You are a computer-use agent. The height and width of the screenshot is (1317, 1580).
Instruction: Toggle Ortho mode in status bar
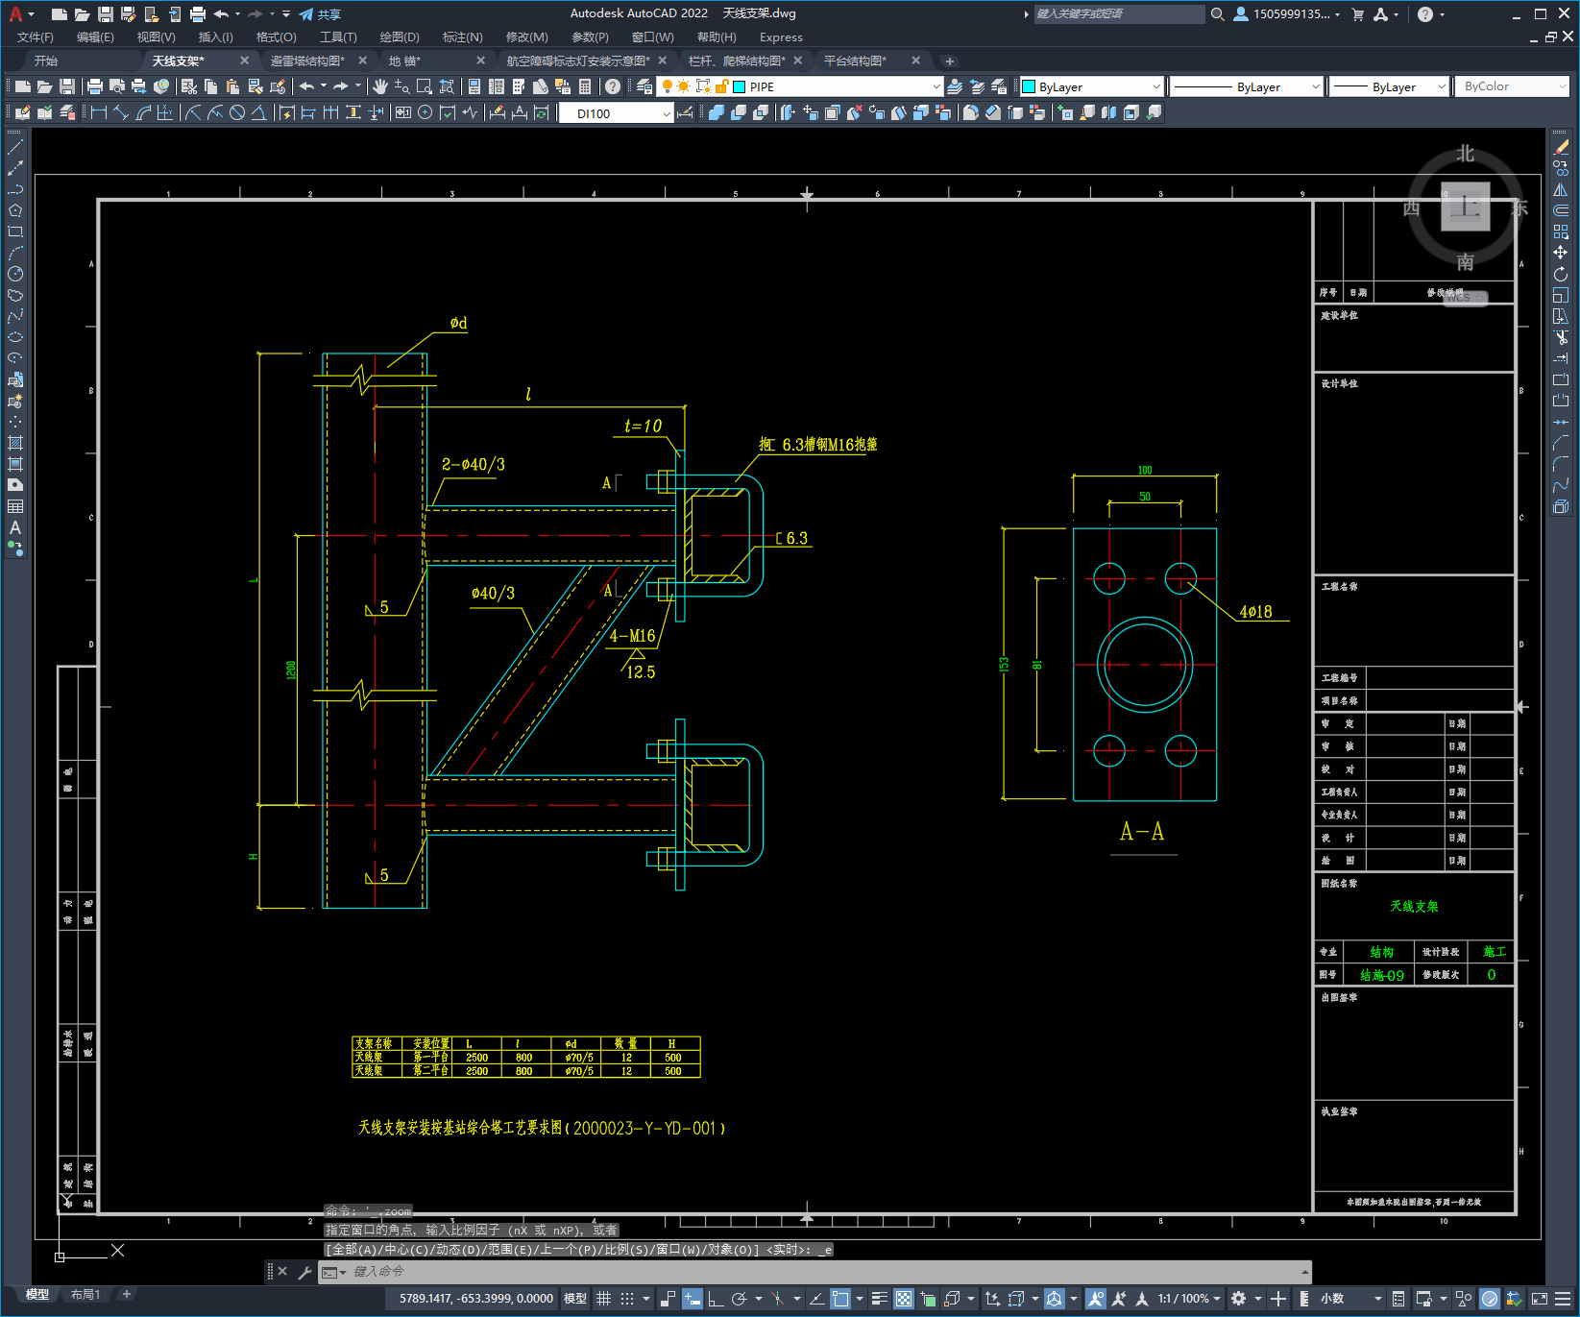coord(716,1299)
